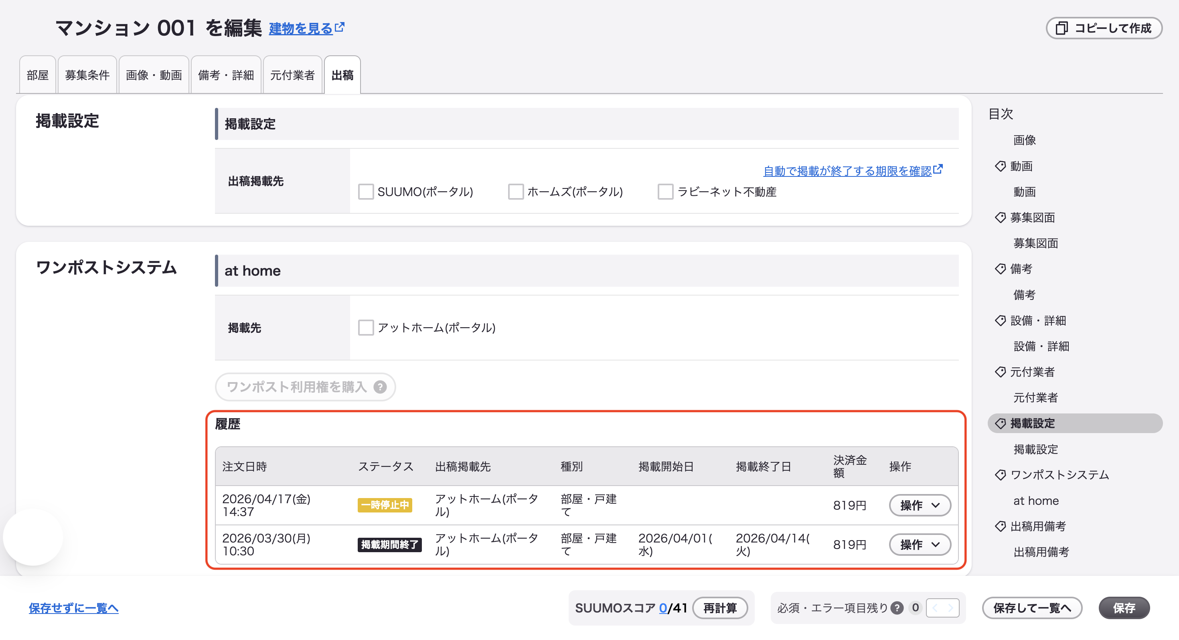Jump to at home in 目次
The width and height of the screenshot is (1179, 640).
pos(1036,501)
